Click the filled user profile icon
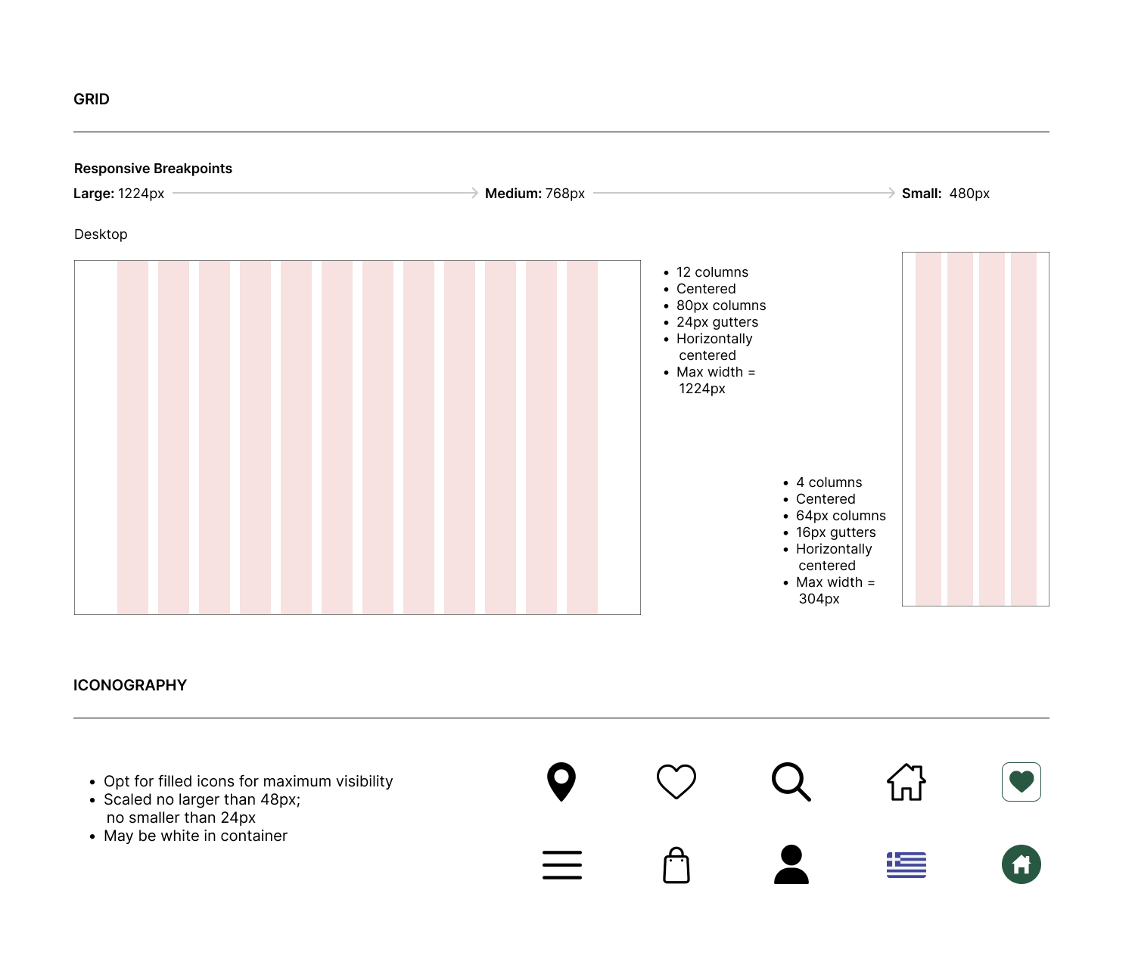Screen dimensions: 1135x974 791,864
